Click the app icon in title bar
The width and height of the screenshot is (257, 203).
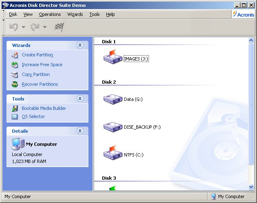coord(6,5)
